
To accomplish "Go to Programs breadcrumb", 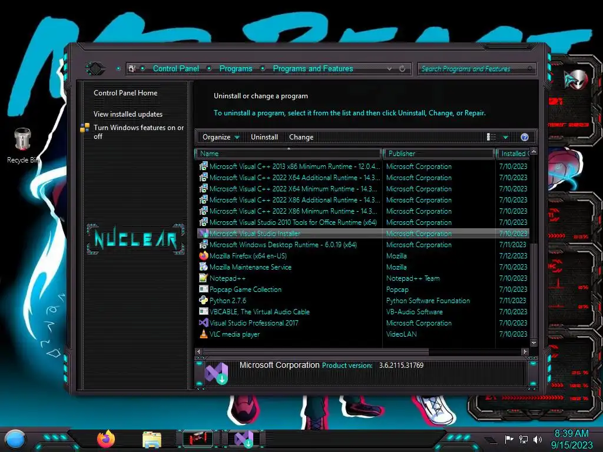I will point(236,69).
